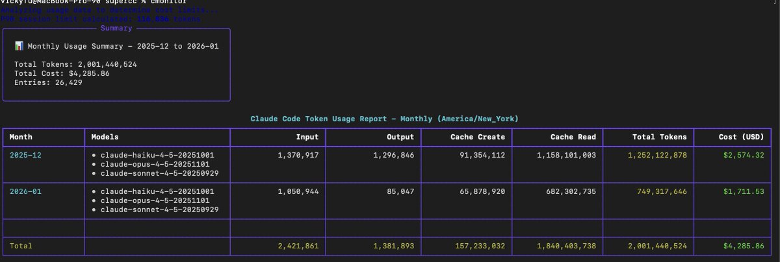
Task: Click the Input column header
Action: (x=307, y=137)
